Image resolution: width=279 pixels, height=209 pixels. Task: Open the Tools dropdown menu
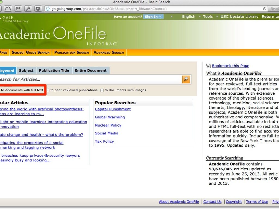click(x=208, y=17)
